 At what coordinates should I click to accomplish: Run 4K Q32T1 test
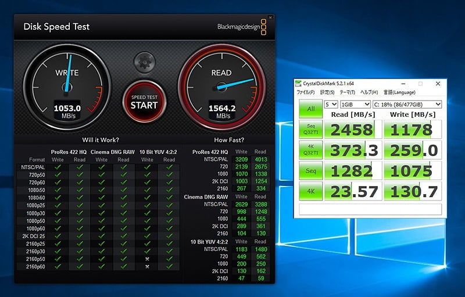click(311, 150)
